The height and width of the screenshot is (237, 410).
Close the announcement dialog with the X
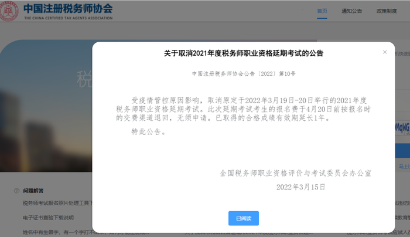tap(385, 52)
